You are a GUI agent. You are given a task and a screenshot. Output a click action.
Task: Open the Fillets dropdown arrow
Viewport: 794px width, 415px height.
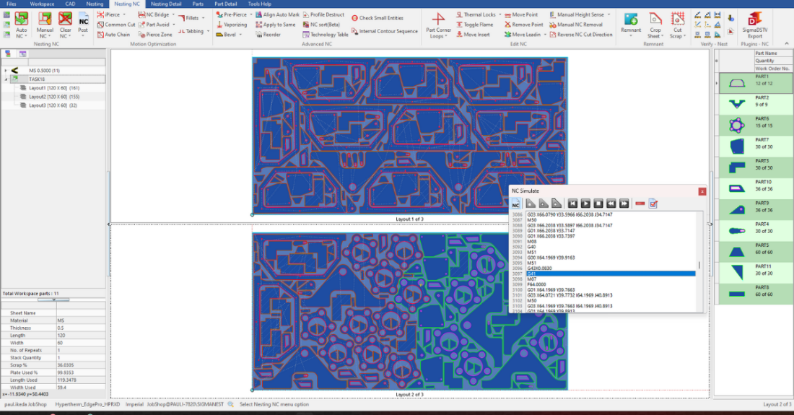click(x=202, y=18)
